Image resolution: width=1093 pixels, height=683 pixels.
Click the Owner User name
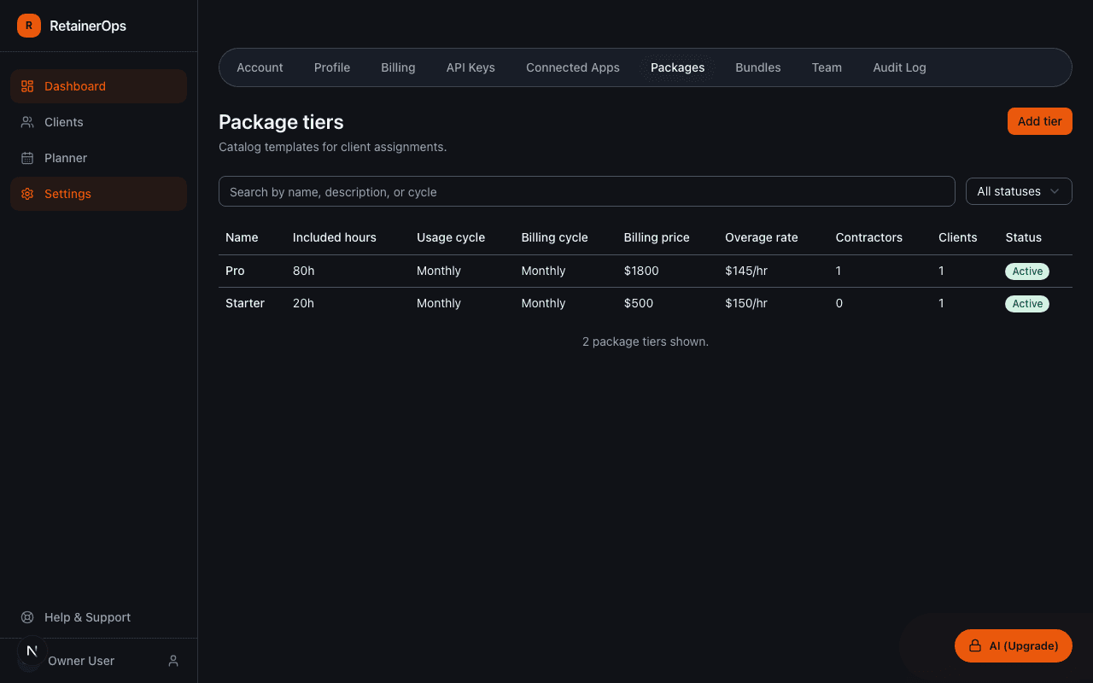[81, 661]
